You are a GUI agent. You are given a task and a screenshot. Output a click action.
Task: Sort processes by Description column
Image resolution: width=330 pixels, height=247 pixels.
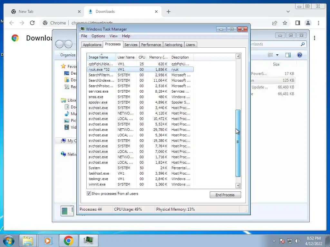coord(181,57)
